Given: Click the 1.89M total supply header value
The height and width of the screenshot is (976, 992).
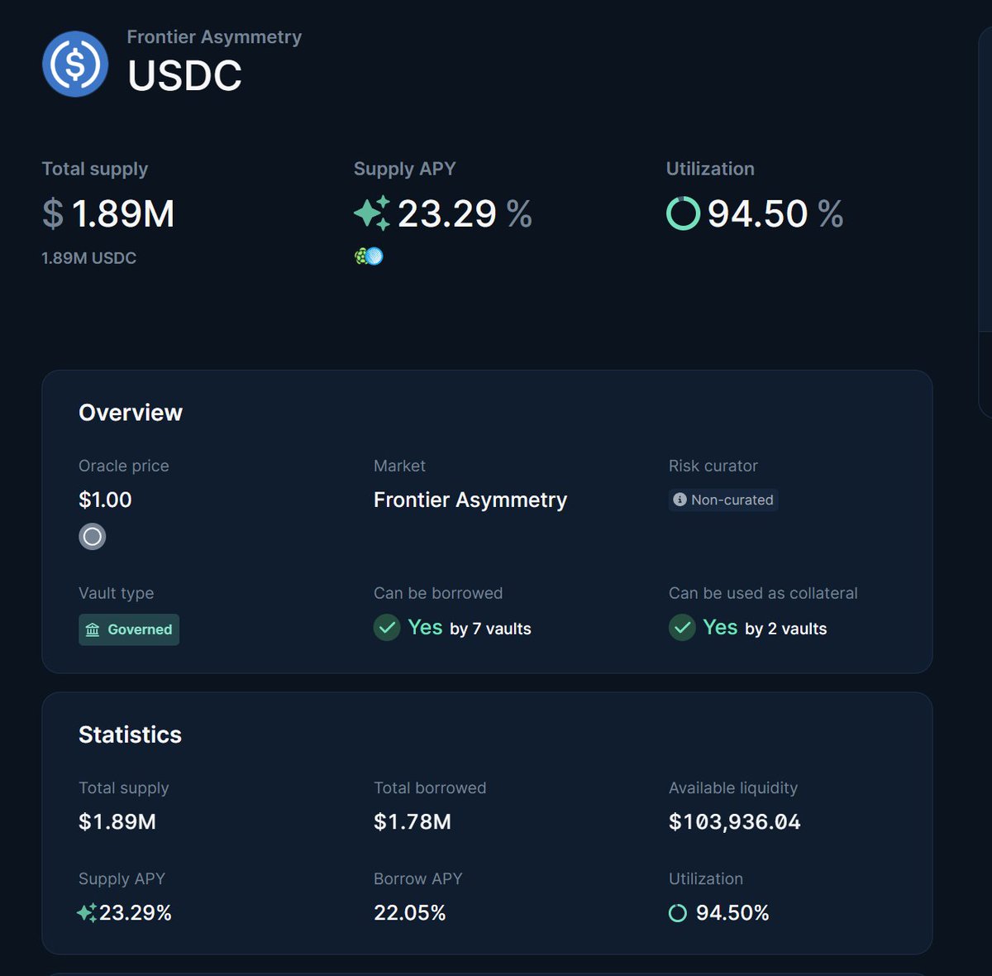Looking at the screenshot, I should tap(123, 213).
